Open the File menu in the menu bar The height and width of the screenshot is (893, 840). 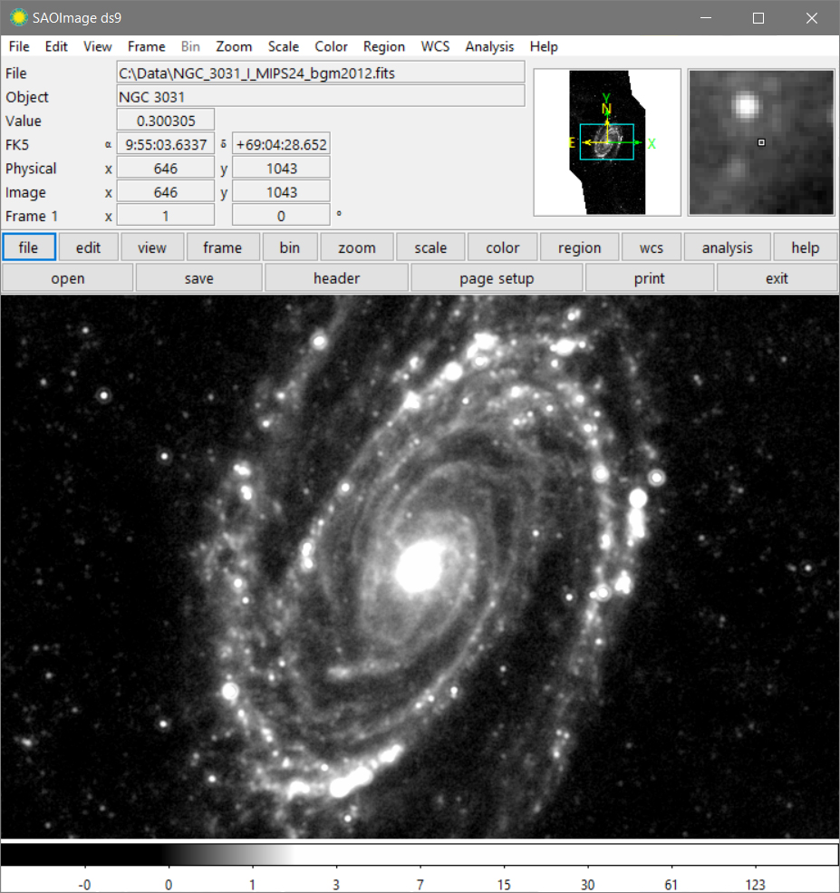(19, 46)
